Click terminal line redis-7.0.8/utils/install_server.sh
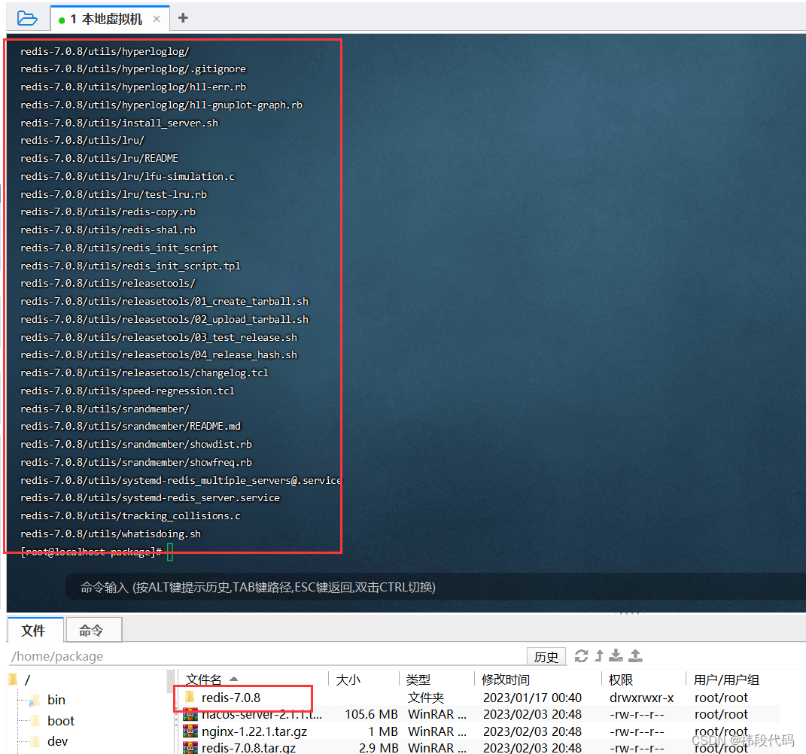806x754 pixels. 119,123
